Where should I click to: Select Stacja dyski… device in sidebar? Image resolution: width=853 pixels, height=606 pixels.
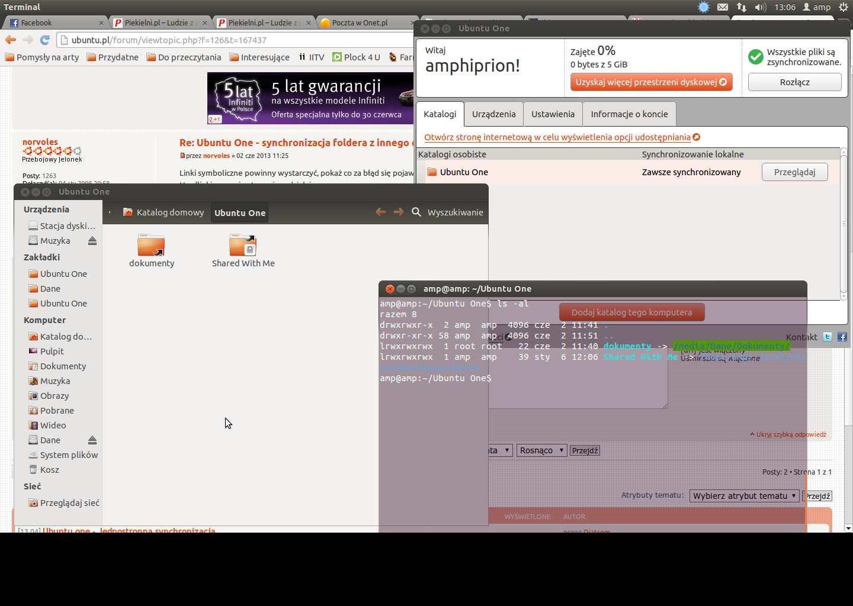[x=62, y=226]
